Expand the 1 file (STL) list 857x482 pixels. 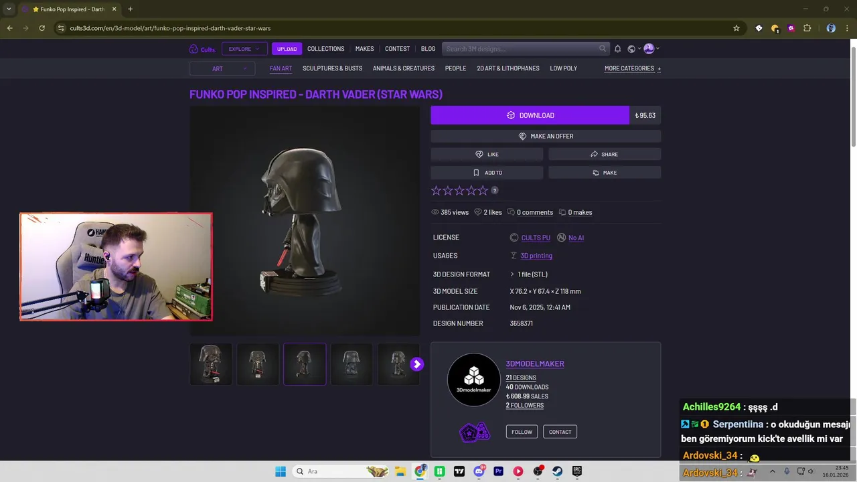[x=529, y=274]
